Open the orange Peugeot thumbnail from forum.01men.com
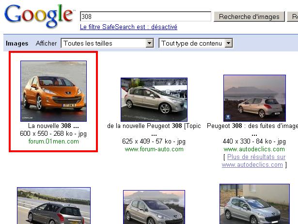This screenshot has width=298, height=224. click(x=54, y=91)
